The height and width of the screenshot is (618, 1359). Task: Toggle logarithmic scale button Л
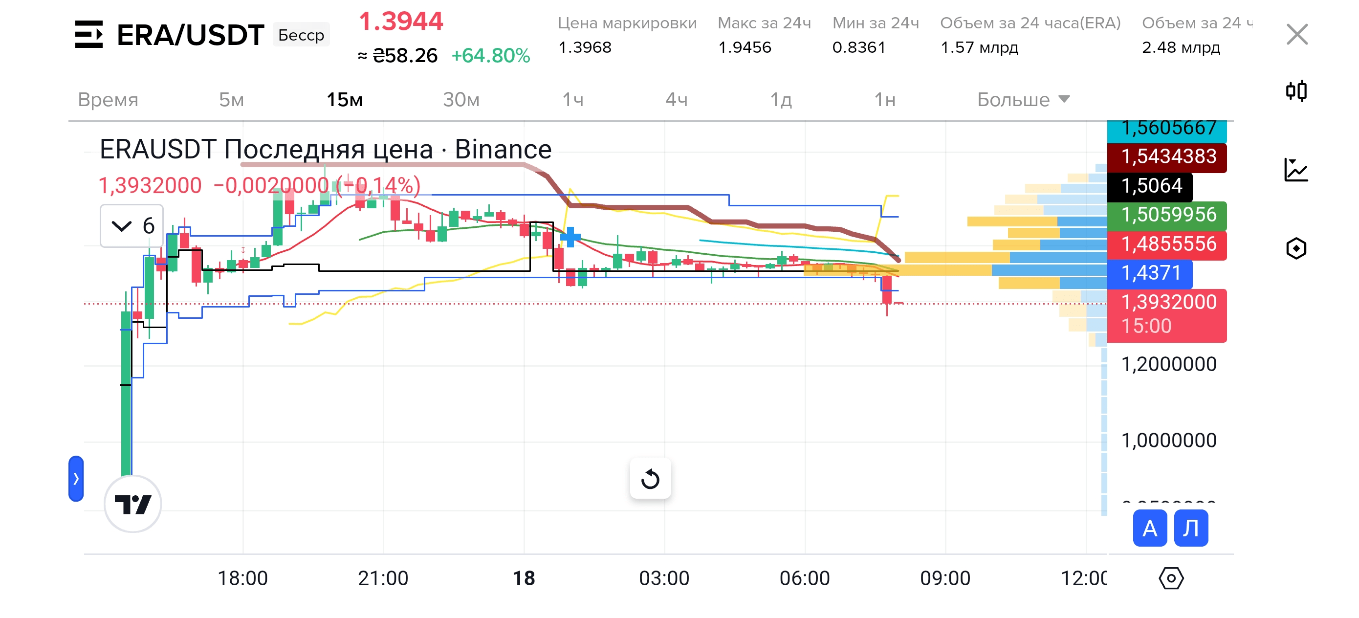[x=1191, y=528]
